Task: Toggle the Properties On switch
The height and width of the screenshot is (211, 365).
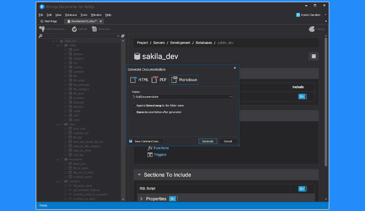Action: point(173,199)
